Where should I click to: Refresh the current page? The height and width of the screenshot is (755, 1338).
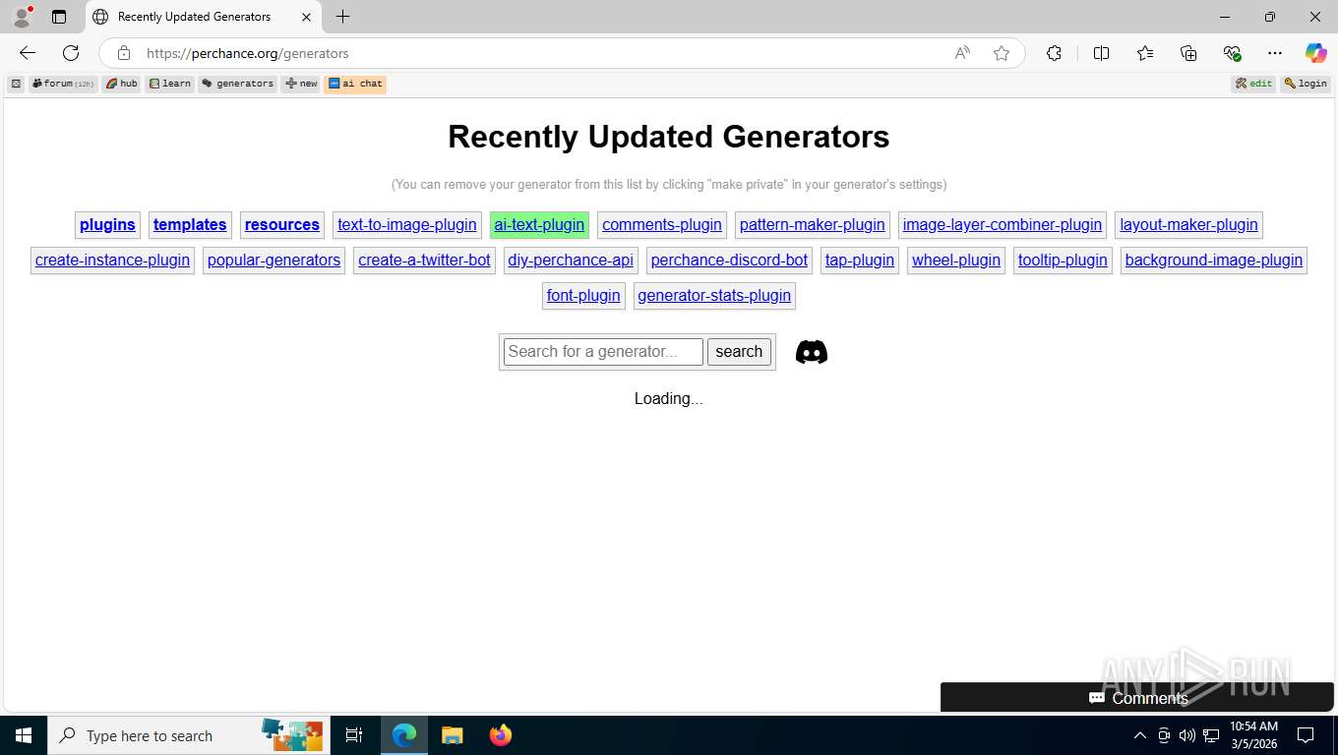coord(71,53)
